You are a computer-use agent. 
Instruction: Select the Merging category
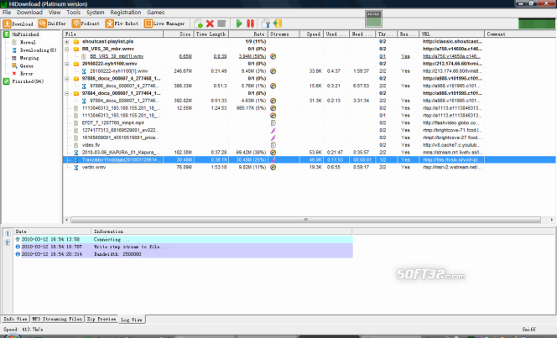point(29,58)
